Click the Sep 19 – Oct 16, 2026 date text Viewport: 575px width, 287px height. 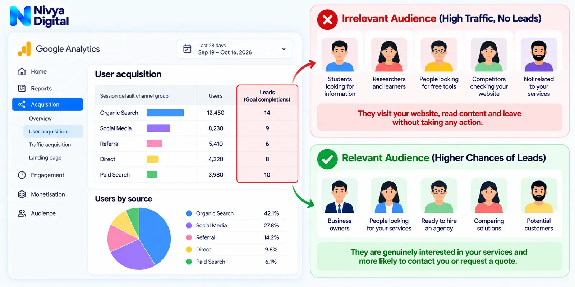225,52
